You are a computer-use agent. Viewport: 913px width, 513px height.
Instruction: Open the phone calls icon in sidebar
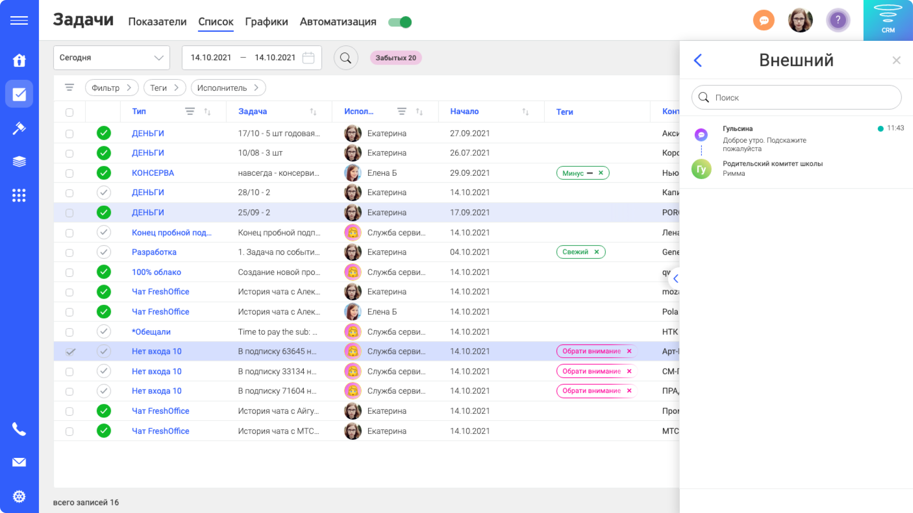19,429
